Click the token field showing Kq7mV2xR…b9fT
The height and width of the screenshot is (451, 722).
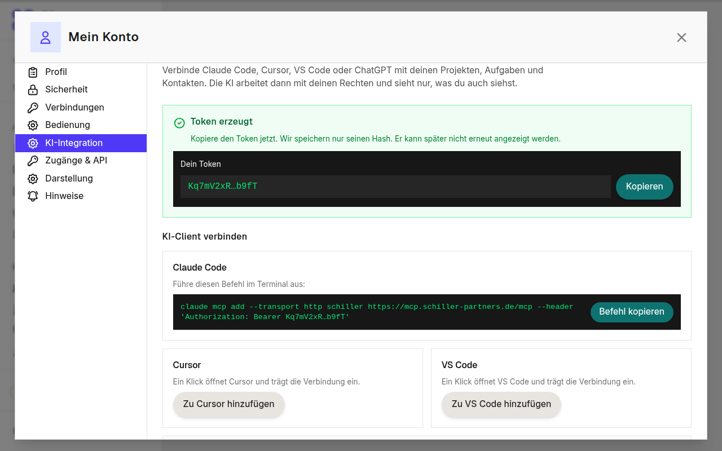(x=395, y=187)
